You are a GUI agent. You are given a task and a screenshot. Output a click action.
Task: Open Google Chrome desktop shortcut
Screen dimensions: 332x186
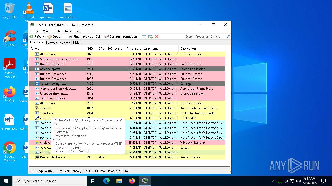coord(10,152)
